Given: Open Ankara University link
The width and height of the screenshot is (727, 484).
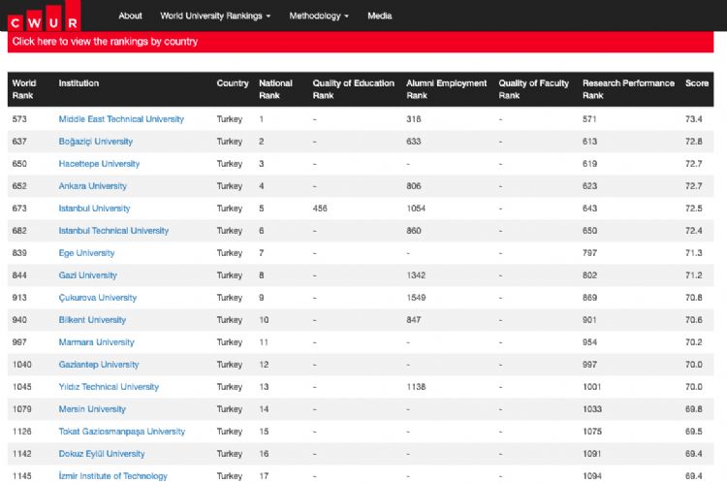Looking at the screenshot, I should (x=93, y=186).
